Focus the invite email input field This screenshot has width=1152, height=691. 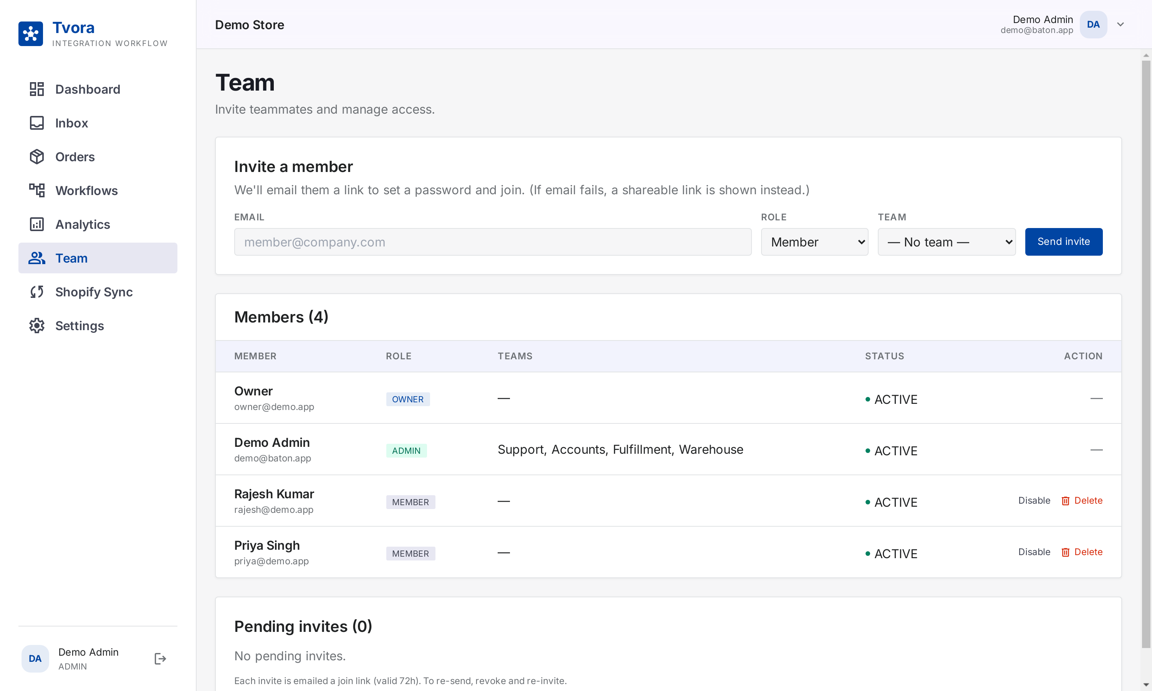tap(493, 242)
